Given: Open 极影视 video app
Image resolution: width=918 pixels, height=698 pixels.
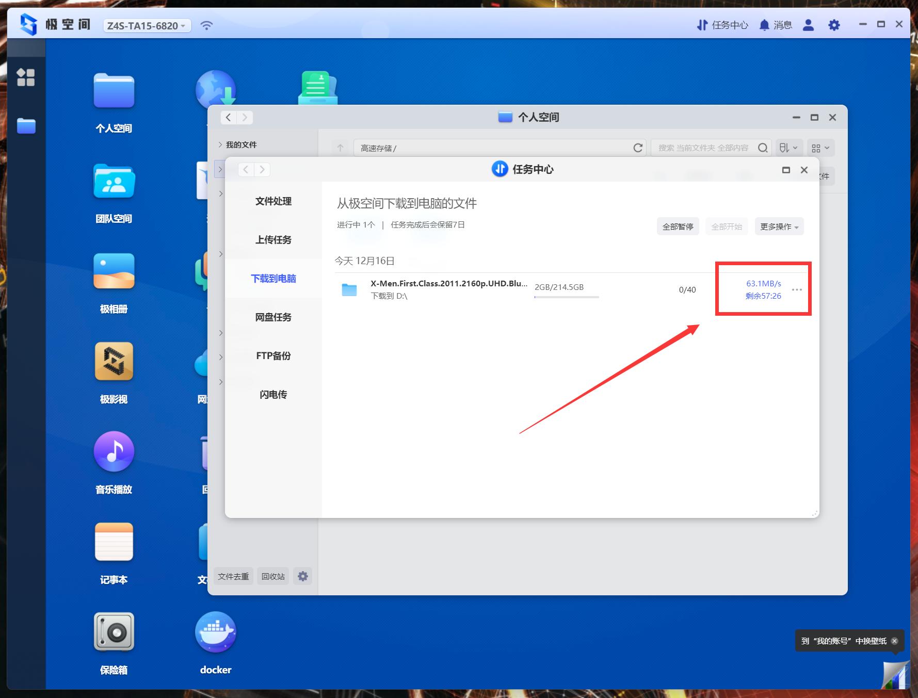Looking at the screenshot, I should pos(114,361).
